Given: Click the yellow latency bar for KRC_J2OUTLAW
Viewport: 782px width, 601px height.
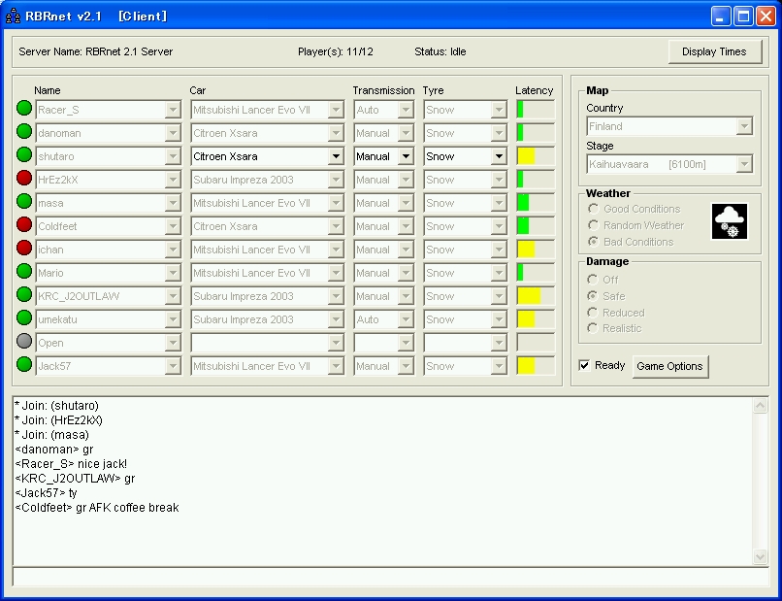Looking at the screenshot, I should [529, 296].
